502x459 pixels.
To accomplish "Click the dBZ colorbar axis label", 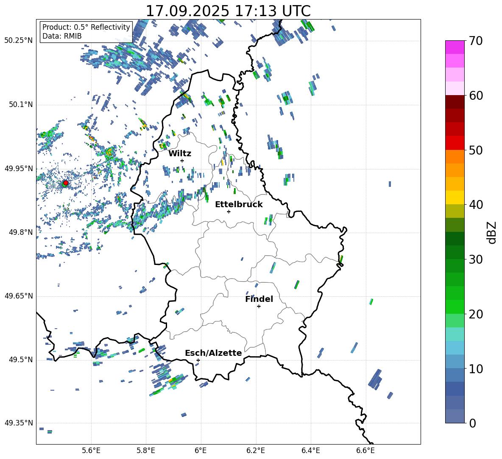I will (492, 232).
